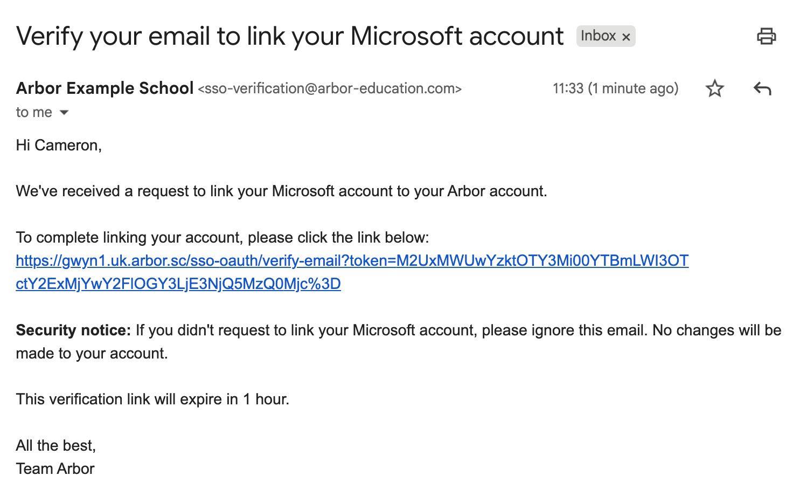
Task: Click the sender name Arbor Example School
Action: (105, 88)
